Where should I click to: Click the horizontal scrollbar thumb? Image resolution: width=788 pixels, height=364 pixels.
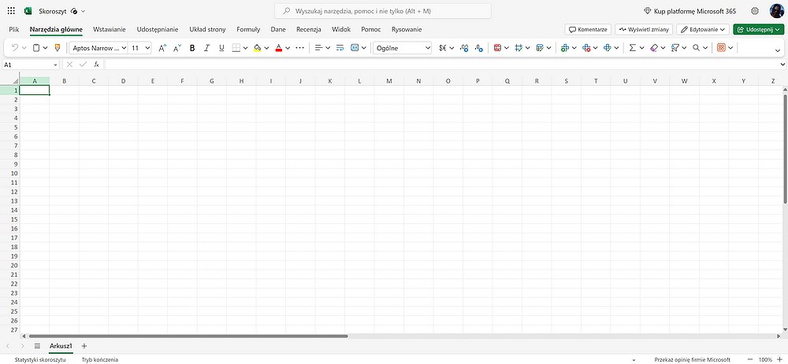tap(188, 336)
